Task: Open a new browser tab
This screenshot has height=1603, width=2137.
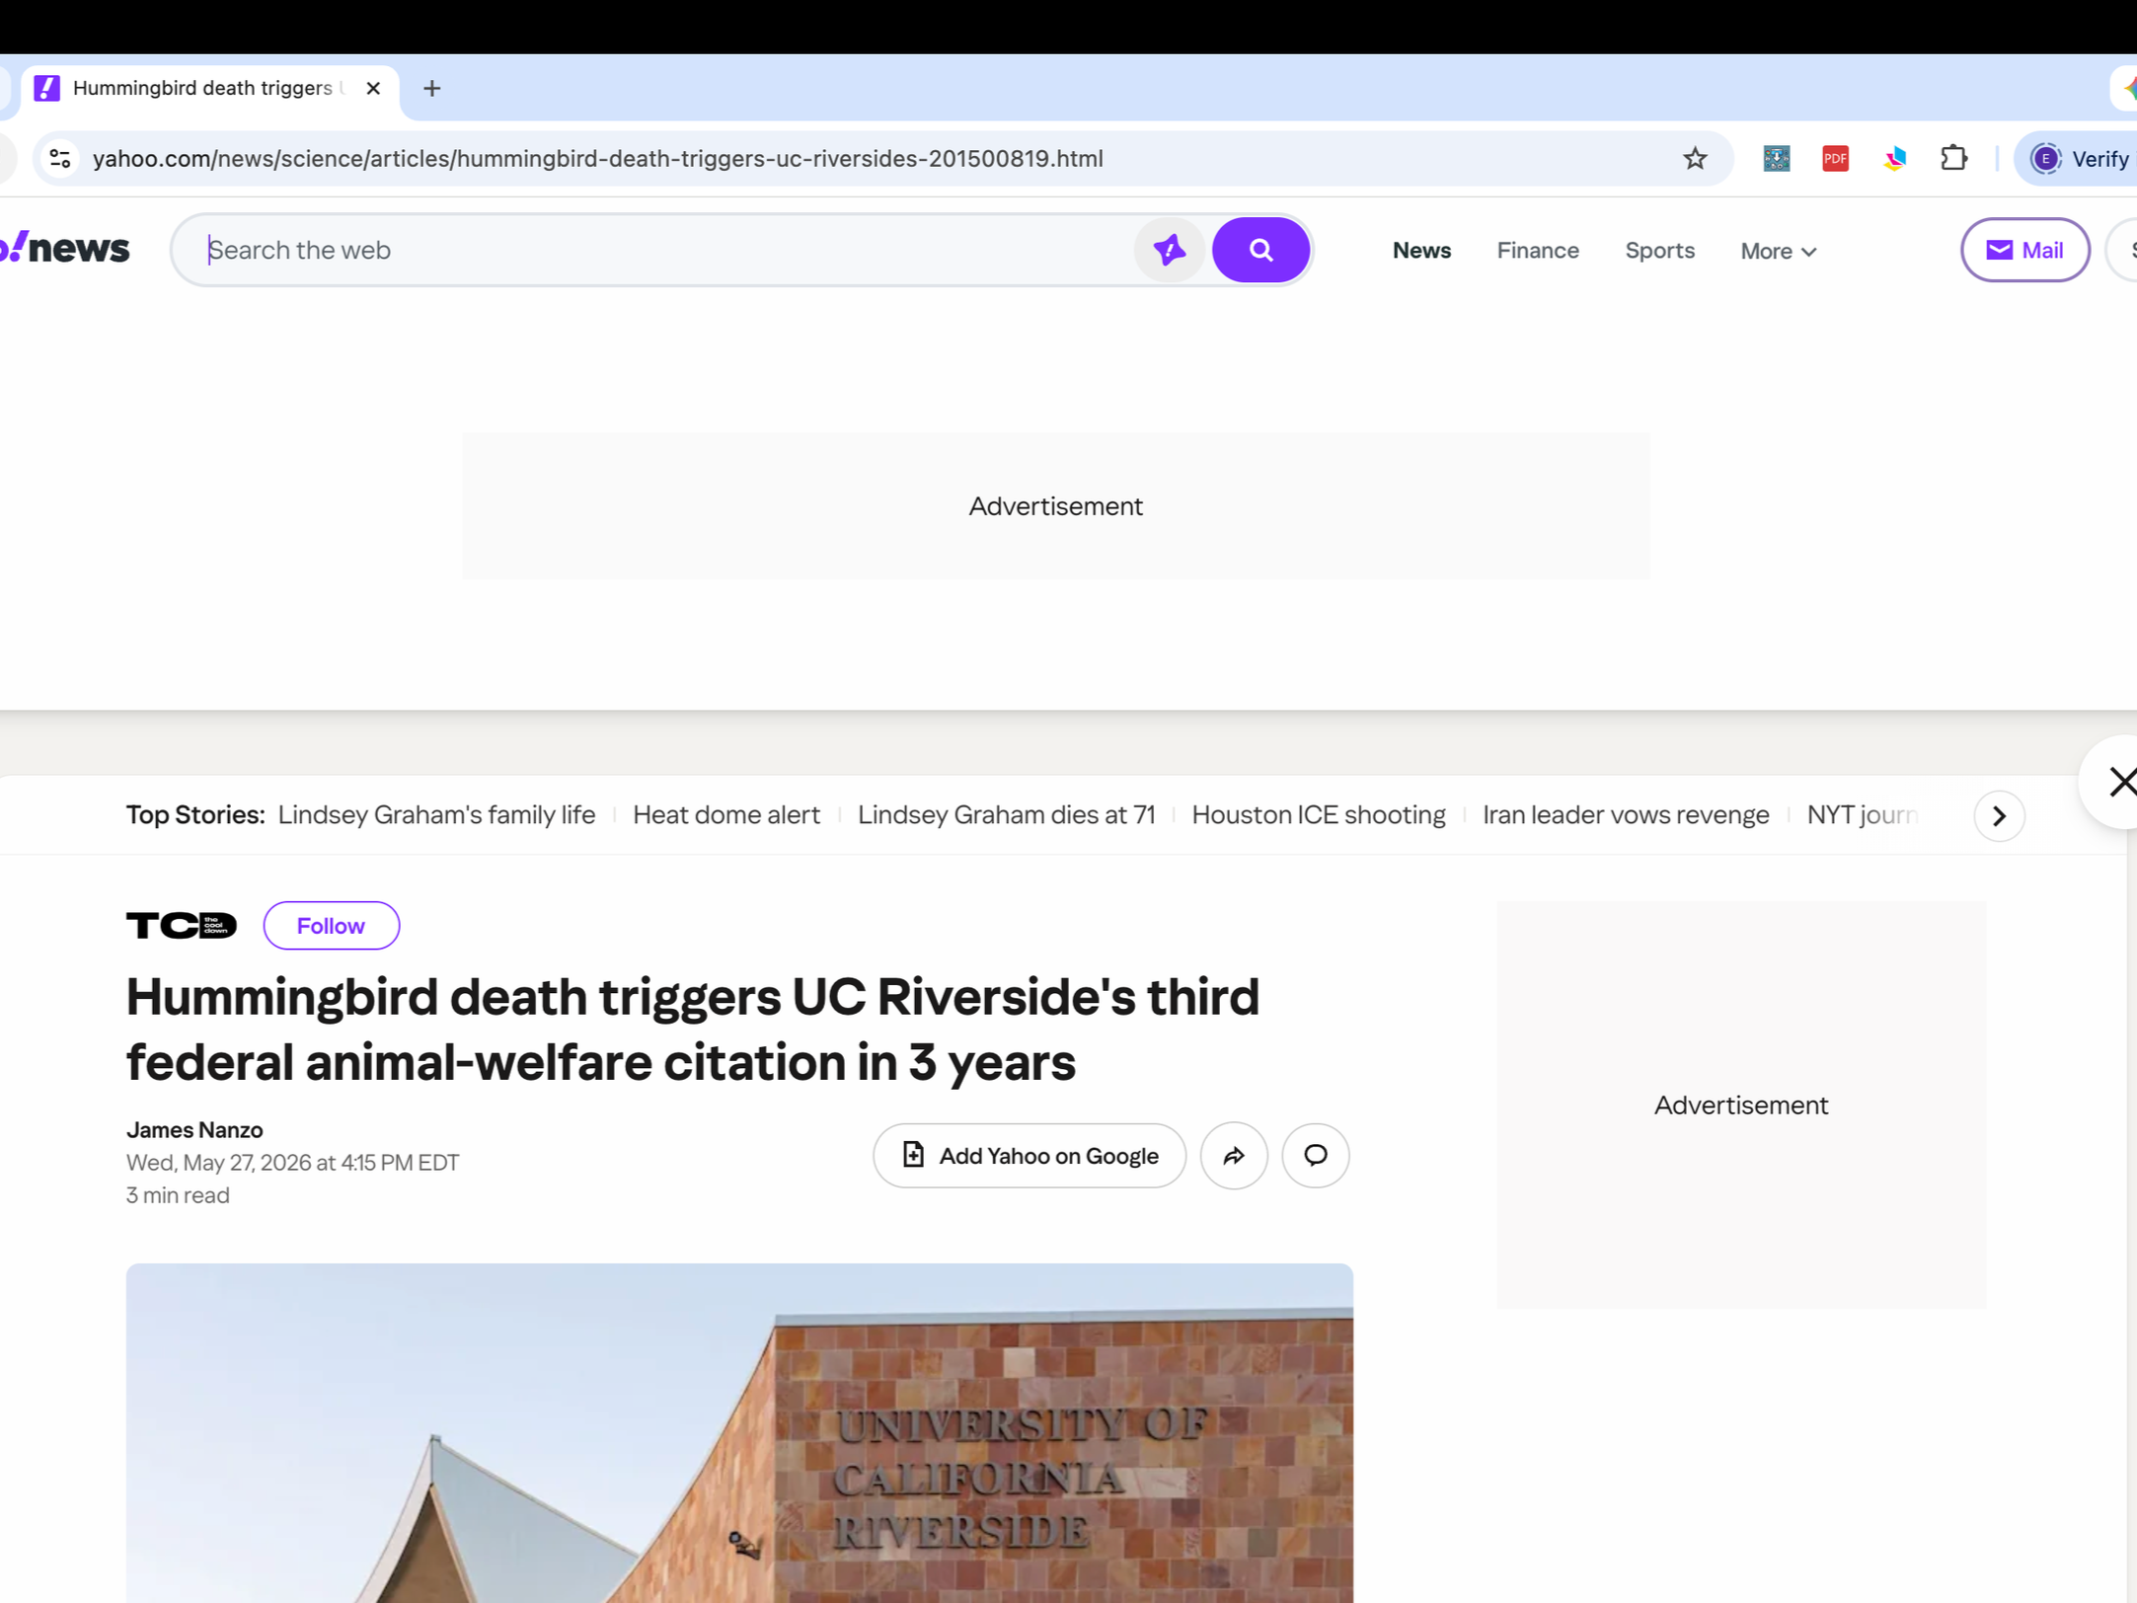Action: click(431, 89)
